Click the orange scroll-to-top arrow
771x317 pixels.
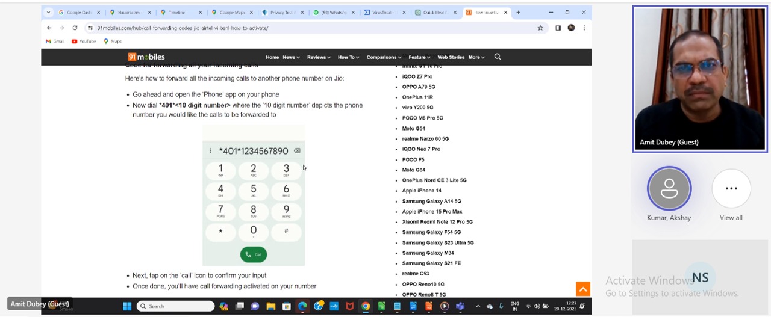583,289
